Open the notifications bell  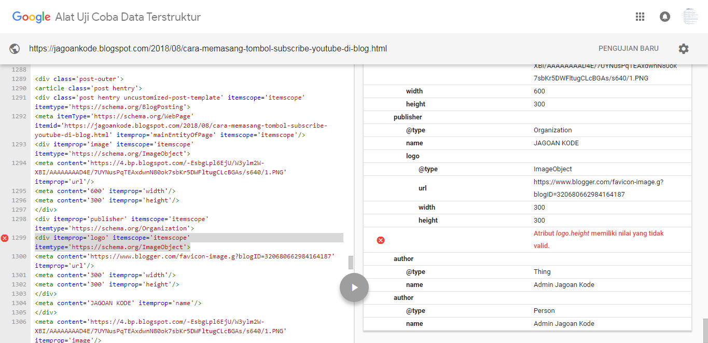[x=665, y=17]
